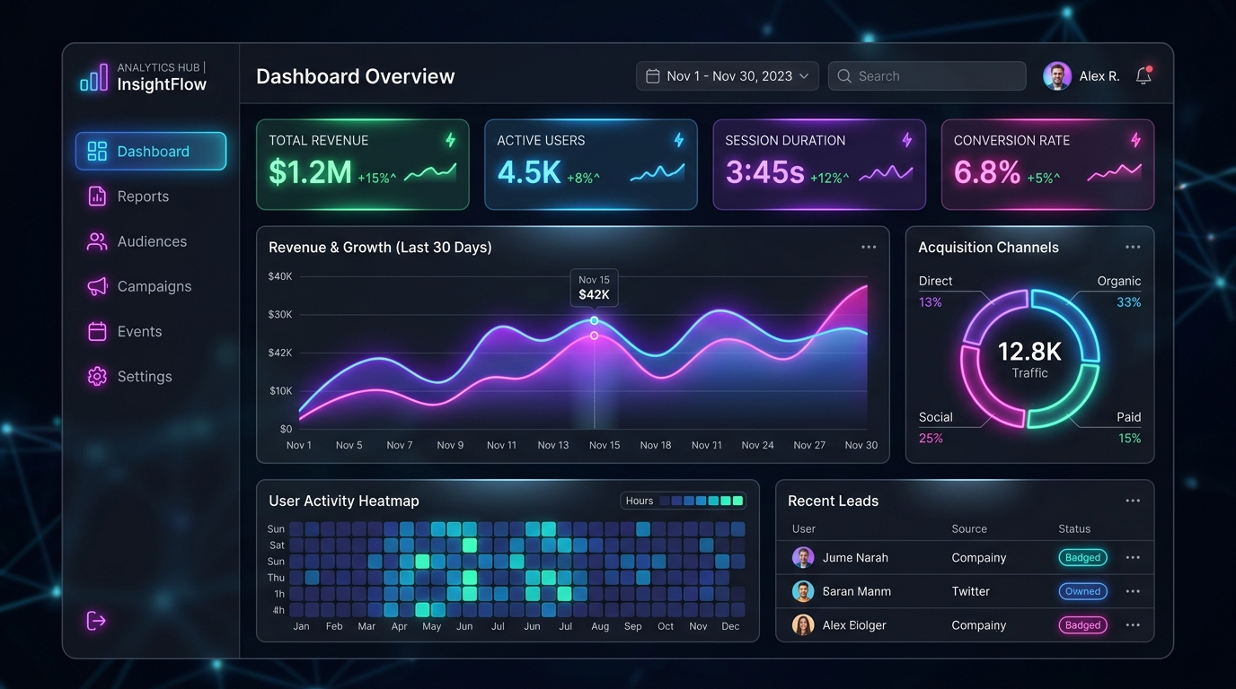
Task: Click the 12.8K Traffic donut center
Action: click(1029, 358)
